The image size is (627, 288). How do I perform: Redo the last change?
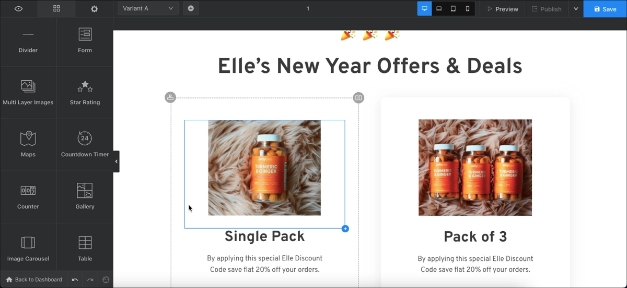tap(90, 280)
